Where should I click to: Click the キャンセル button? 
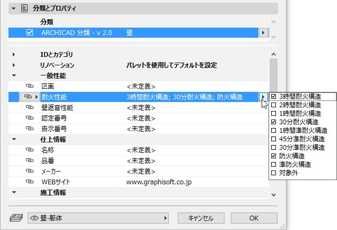click(x=201, y=218)
